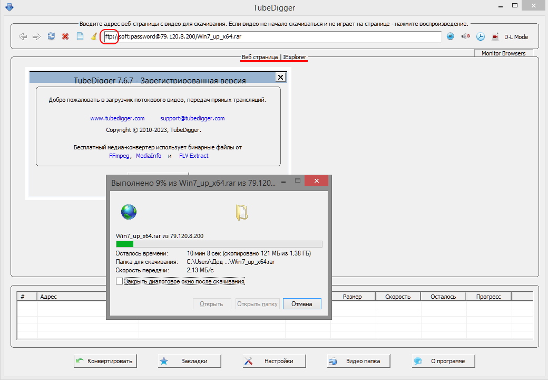This screenshot has height=380, width=548.
Task: Focus the URL address field
Action: coord(272,36)
